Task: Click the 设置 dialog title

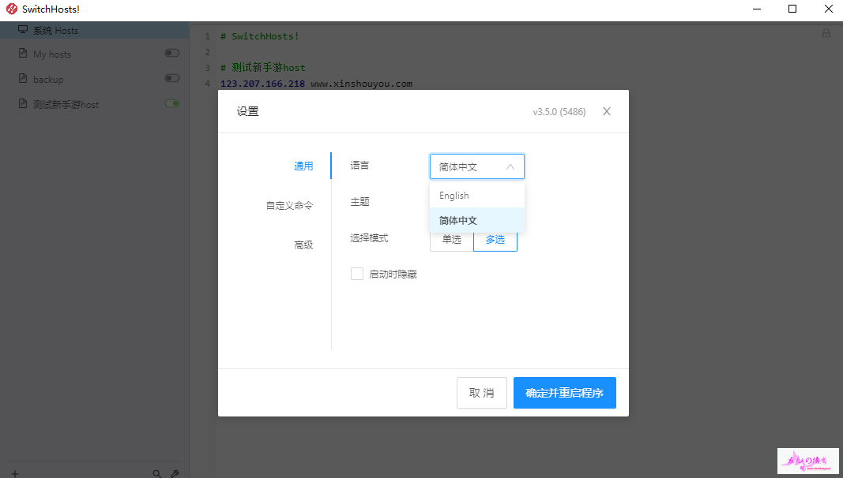Action: click(x=248, y=111)
